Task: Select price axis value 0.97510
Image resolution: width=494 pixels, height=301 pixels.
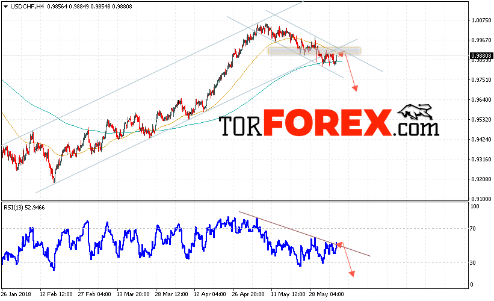Action: pyautogui.click(x=481, y=79)
